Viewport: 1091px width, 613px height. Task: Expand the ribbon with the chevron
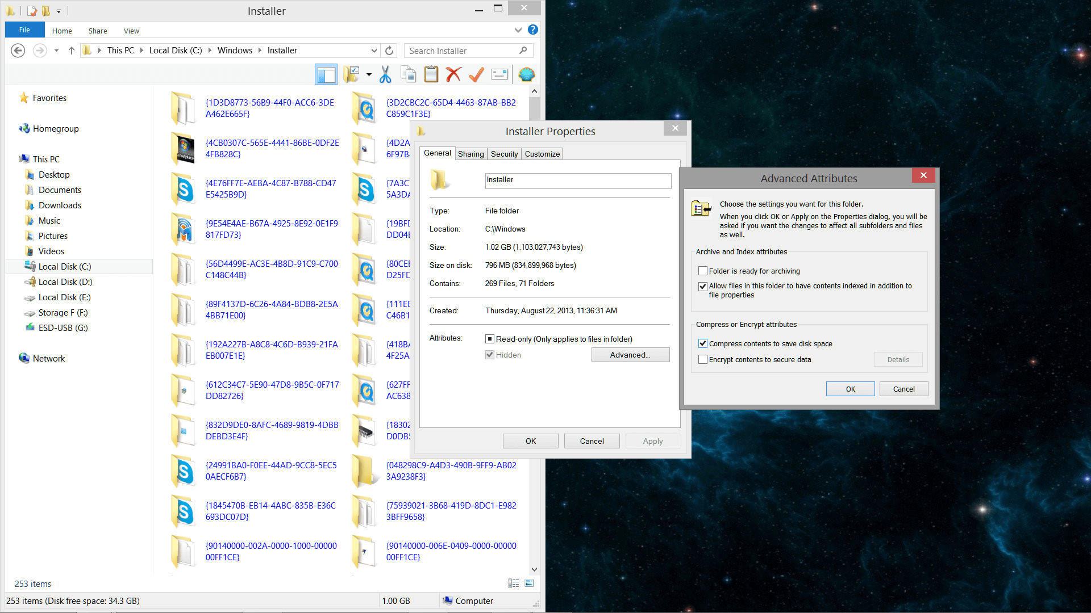(518, 30)
